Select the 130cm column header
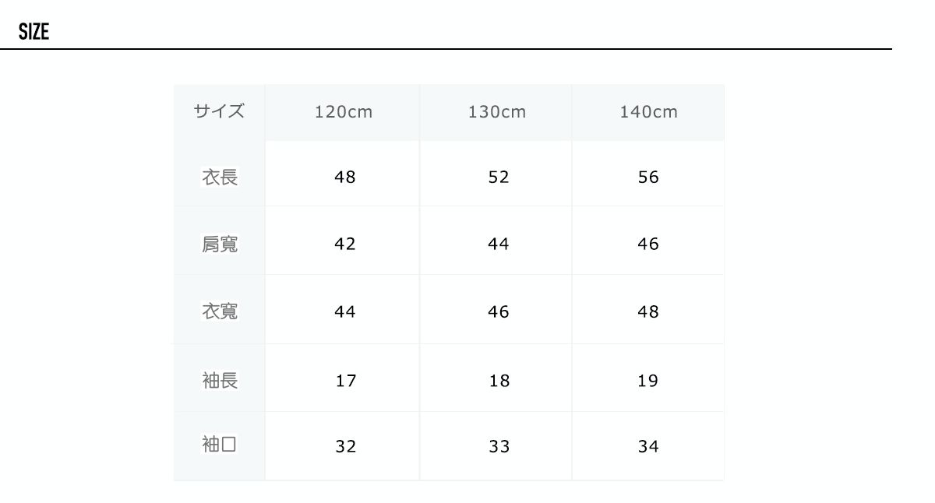This screenshot has width=935, height=503. coord(497,112)
